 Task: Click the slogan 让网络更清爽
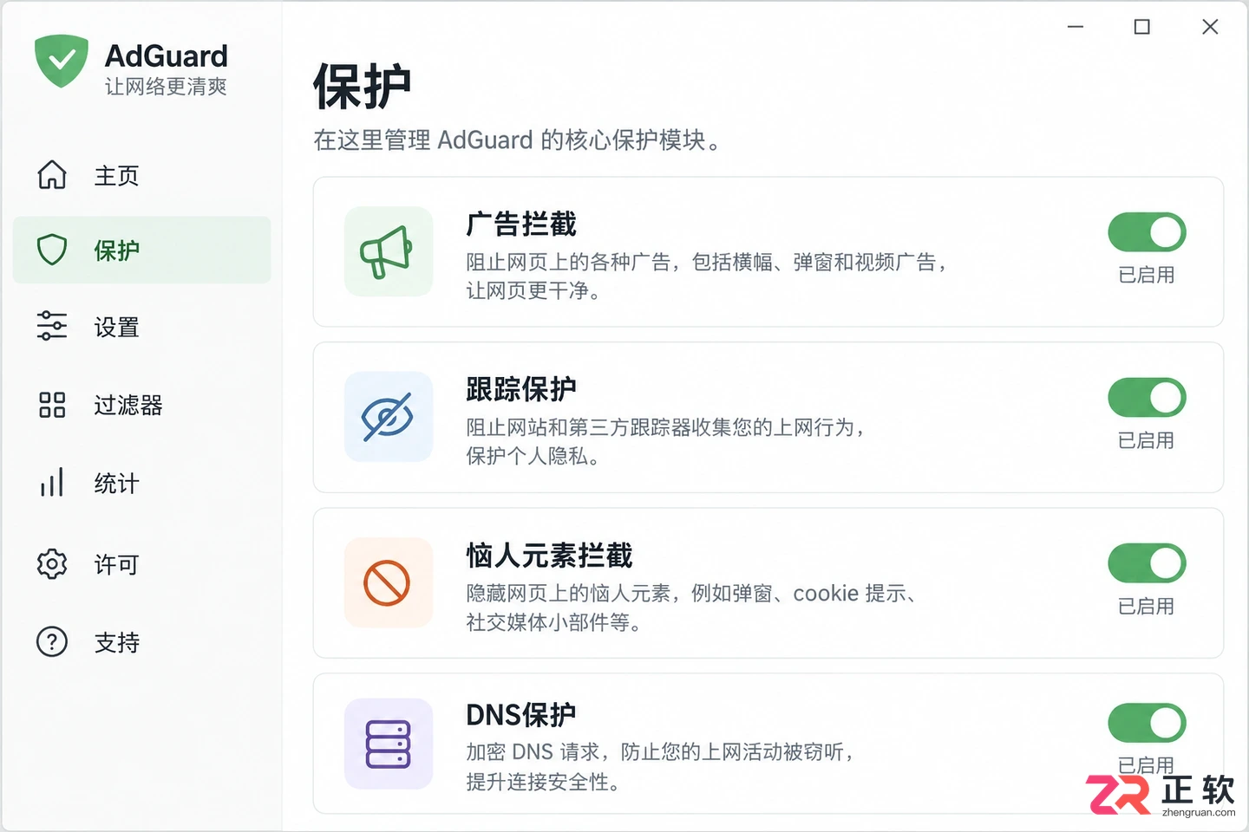point(166,87)
